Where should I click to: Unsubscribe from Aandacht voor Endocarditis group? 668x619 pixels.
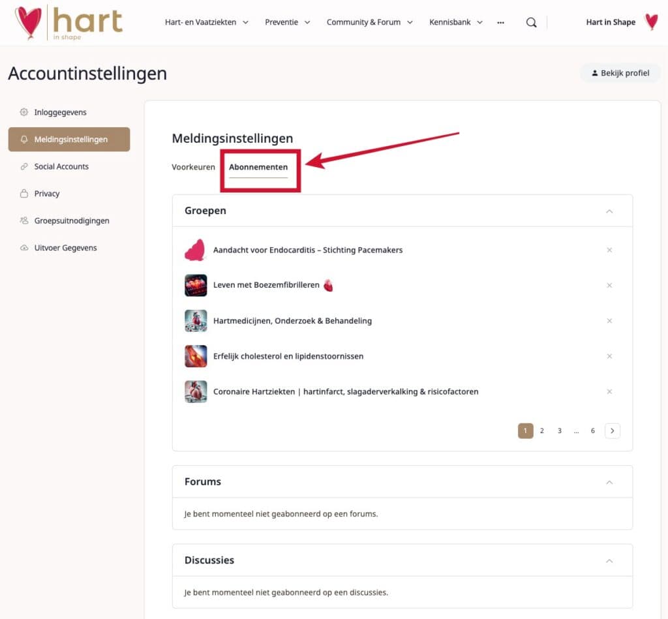point(609,250)
